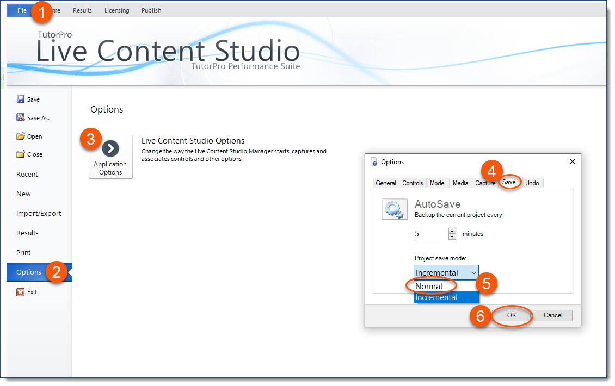The image size is (615, 386).
Task: Increase AutoSave minutes with up arrow
Action: pyautogui.click(x=452, y=231)
